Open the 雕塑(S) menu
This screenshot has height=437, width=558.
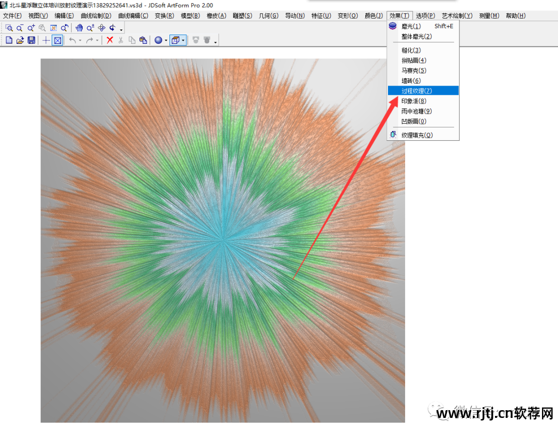coord(242,15)
